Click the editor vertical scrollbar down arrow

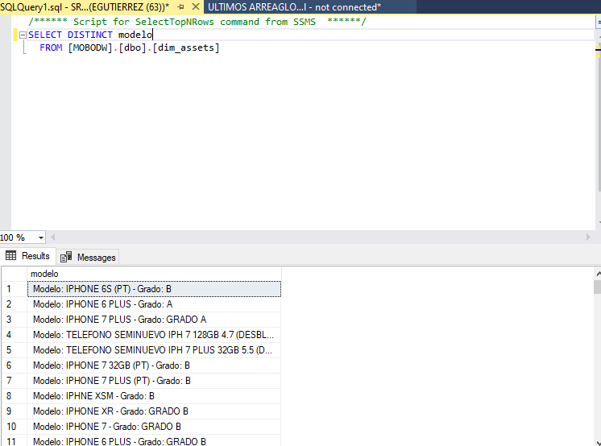point(599,223)
